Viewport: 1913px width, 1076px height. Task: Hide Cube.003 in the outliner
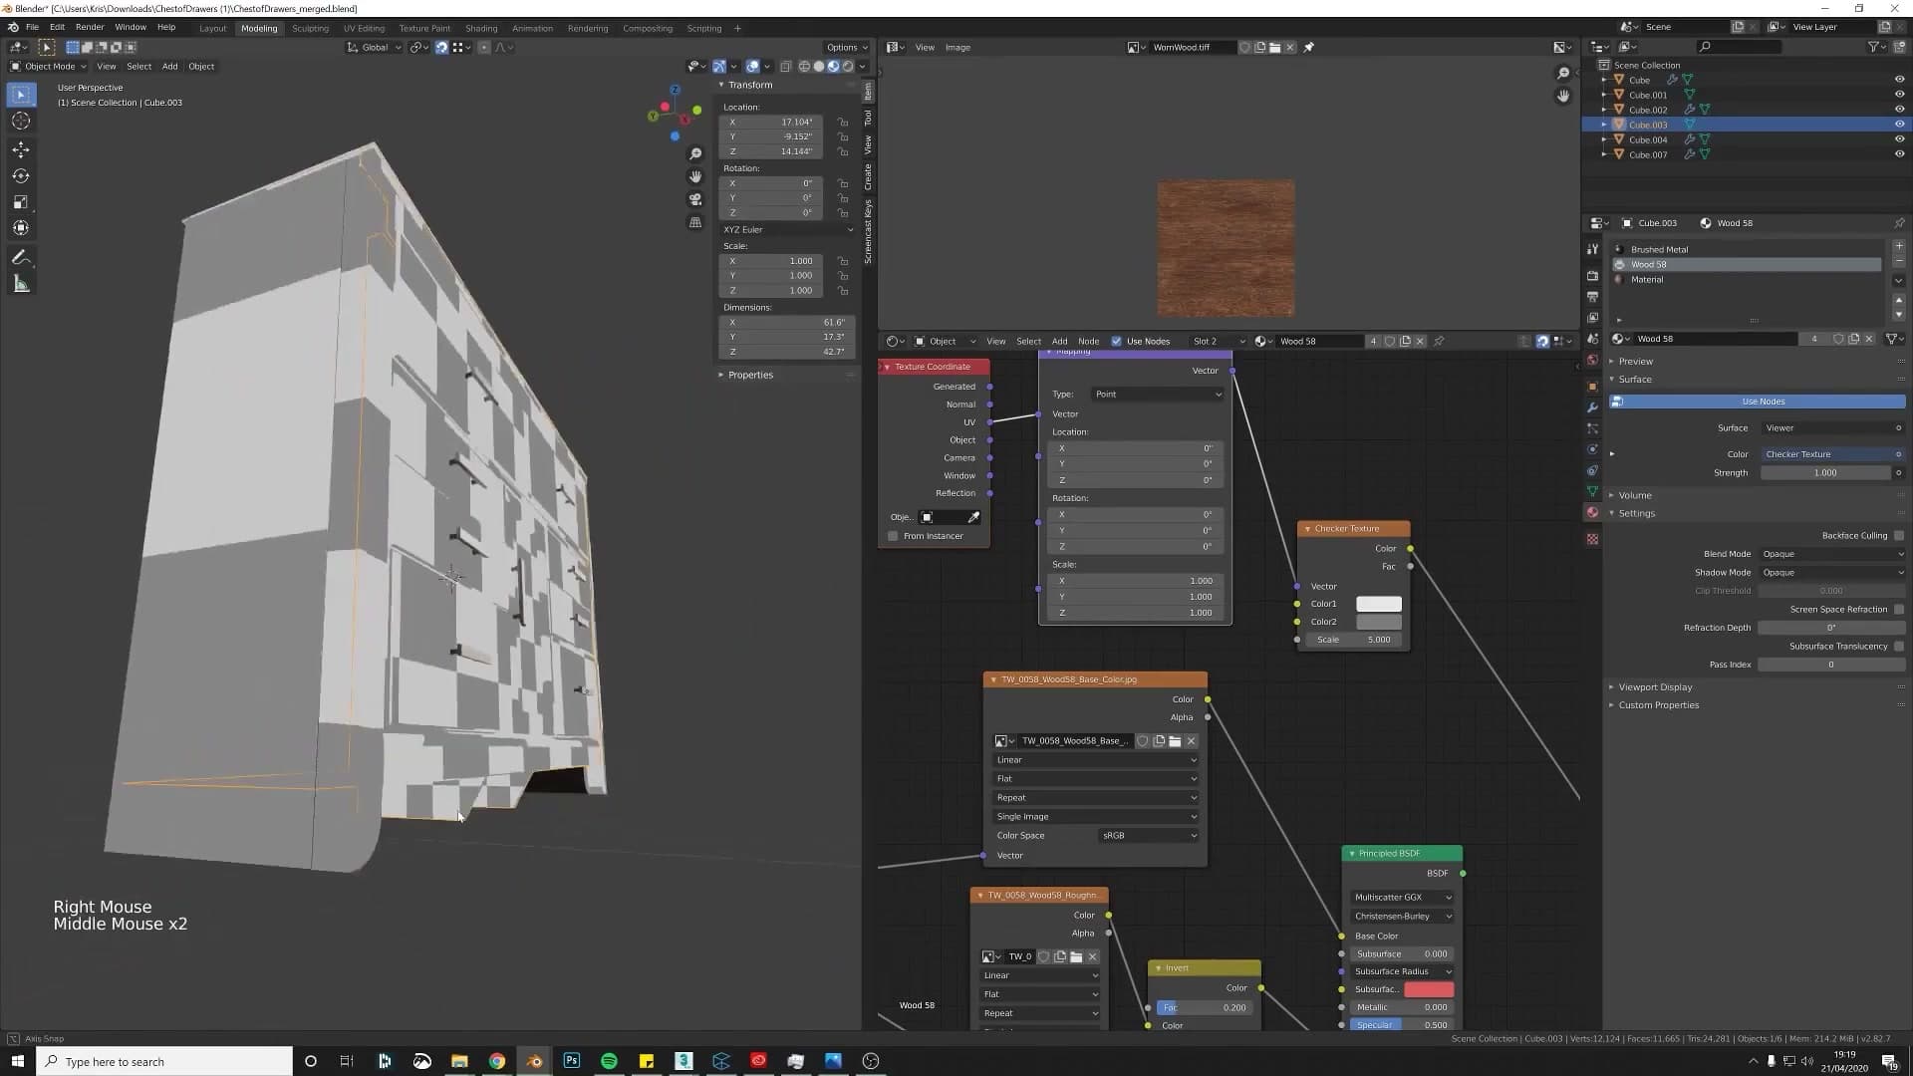click(1899, 125)
